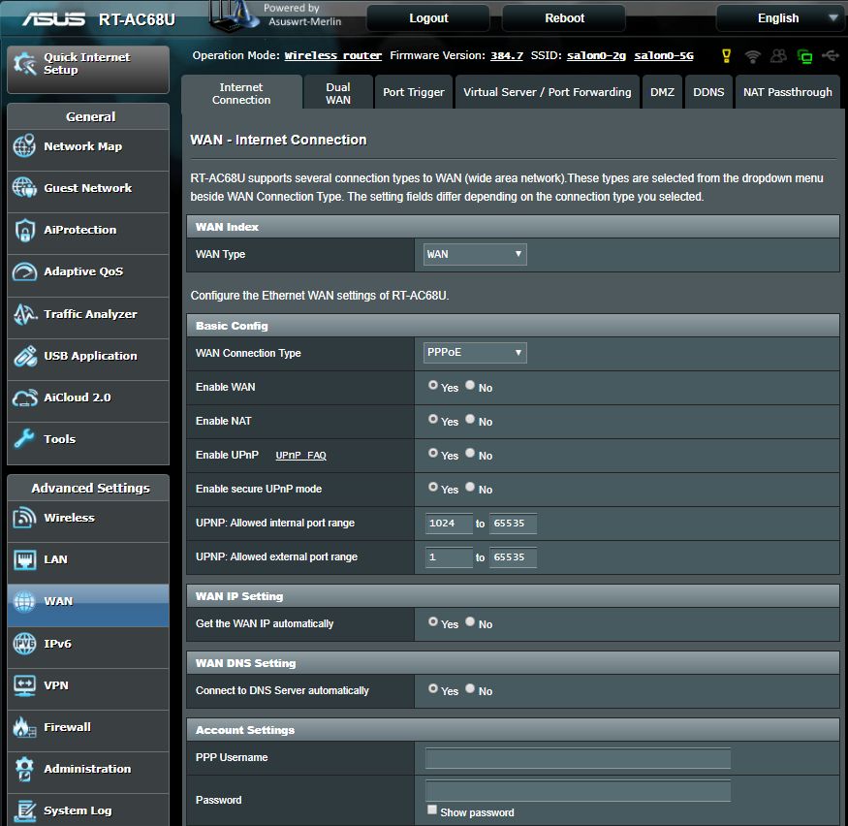Switch to the DDNS tab

pos(708,92)
